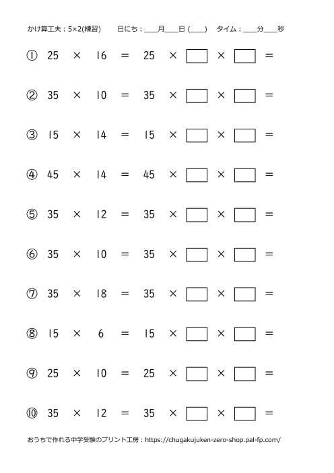Click the circled number ⑤ marker
Screen dimensions: 334x473
pyautogui.click(x=32, y=214)
